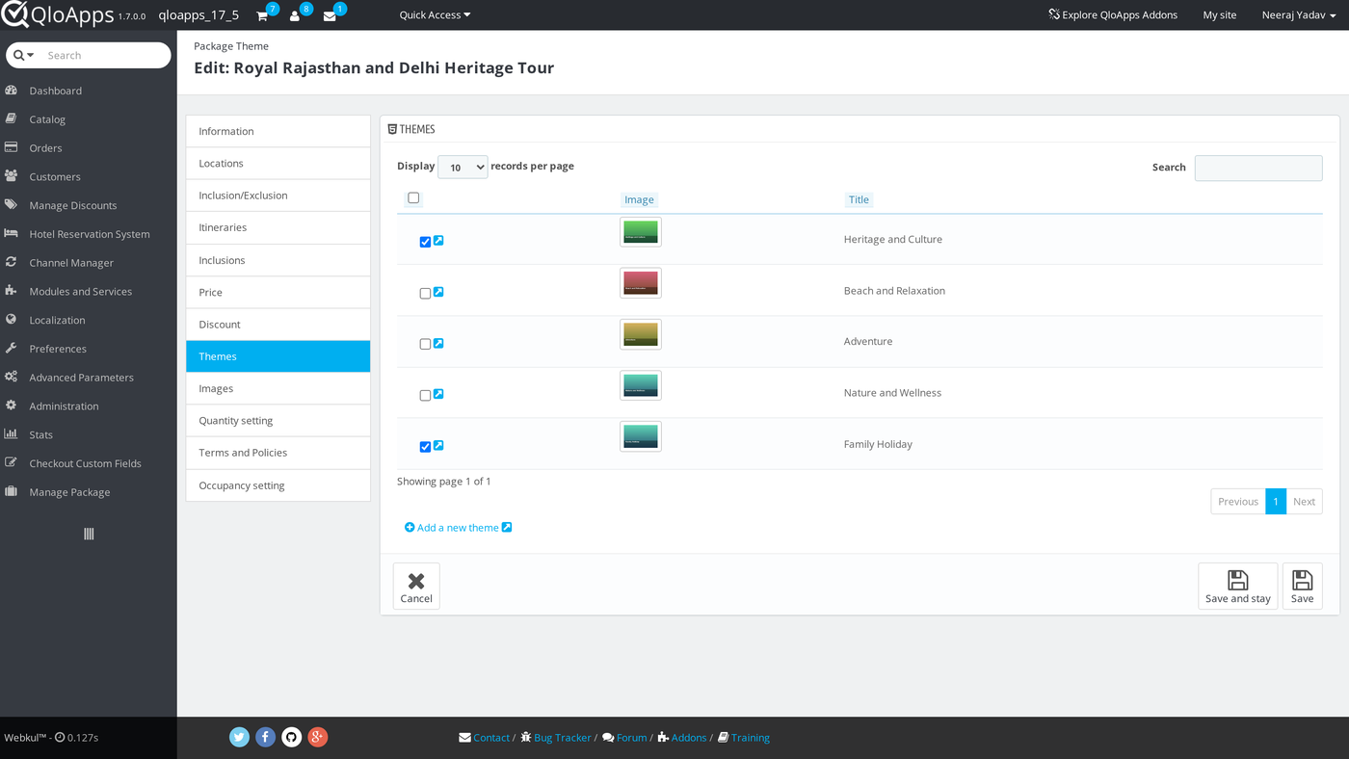Open the Google Plus social icon in footer
This screenshot has width=1349, height=759.
pos(317,737)
